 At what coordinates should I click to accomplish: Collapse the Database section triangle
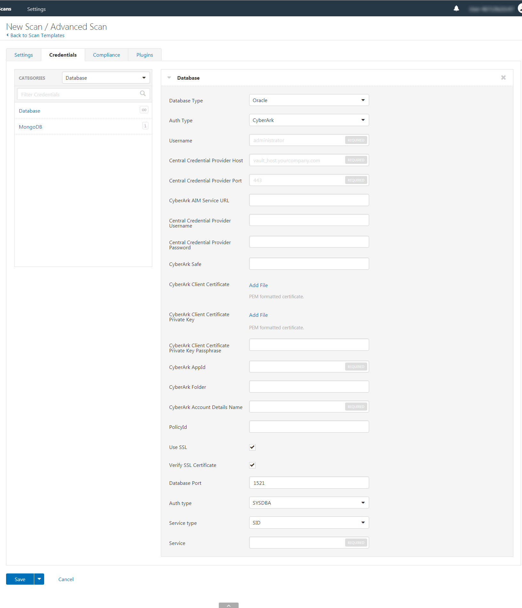(x=169, y=78)
